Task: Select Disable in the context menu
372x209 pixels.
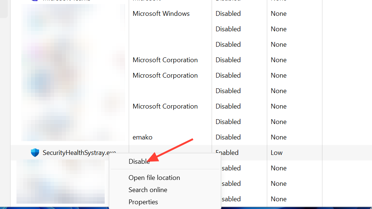Action: [x=139, y=161]
